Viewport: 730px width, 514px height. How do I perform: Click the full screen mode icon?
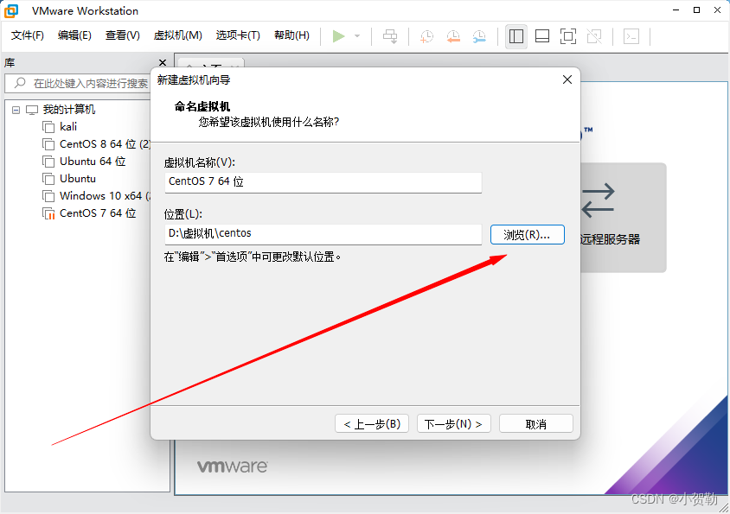tap(568, 36)
